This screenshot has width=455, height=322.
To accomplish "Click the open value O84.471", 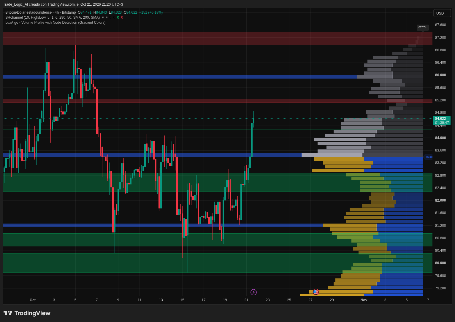I will 85,12.
